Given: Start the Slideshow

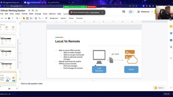Looking at the screenshot, I should (x=144, y=12).
